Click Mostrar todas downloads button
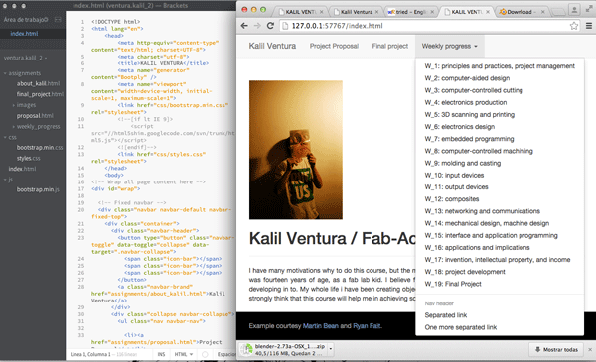 click(x=557, y=349)
